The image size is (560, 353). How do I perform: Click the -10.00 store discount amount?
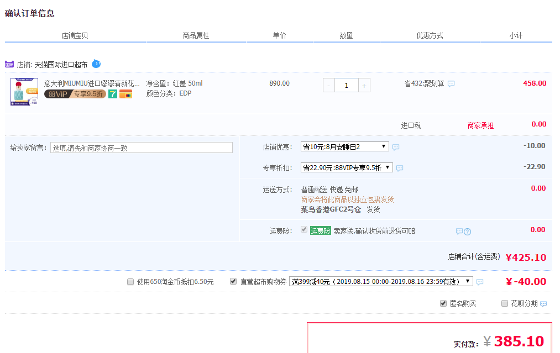coord(534,146)
